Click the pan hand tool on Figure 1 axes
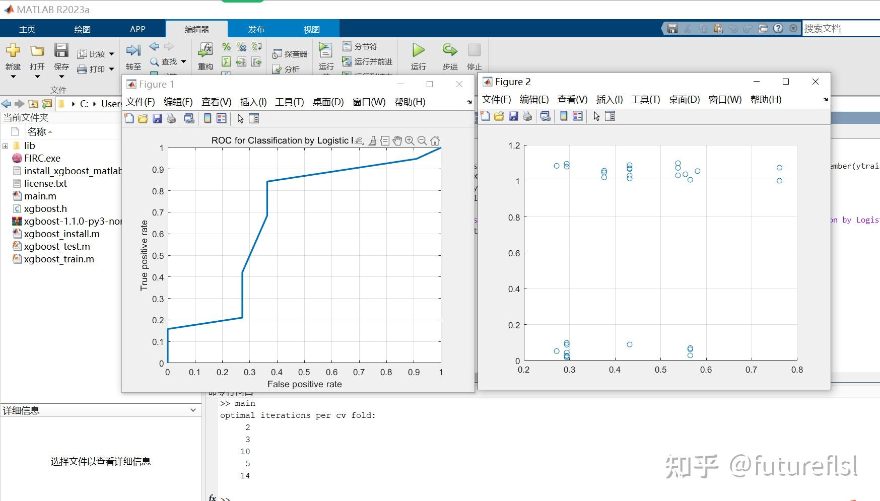 click(397, 140)
